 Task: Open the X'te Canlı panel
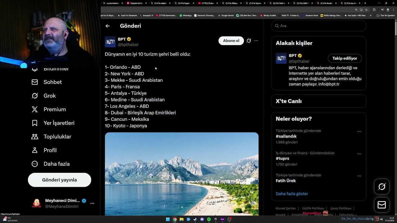pyautogui.click(x=319, y=101)
